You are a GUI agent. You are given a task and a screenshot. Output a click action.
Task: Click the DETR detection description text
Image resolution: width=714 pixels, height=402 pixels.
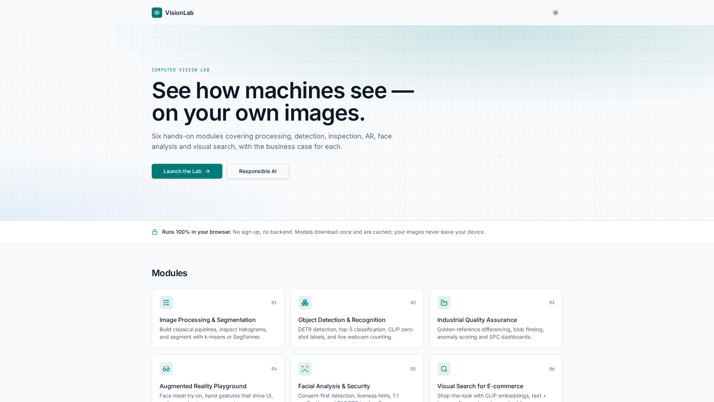click(356, 333)
